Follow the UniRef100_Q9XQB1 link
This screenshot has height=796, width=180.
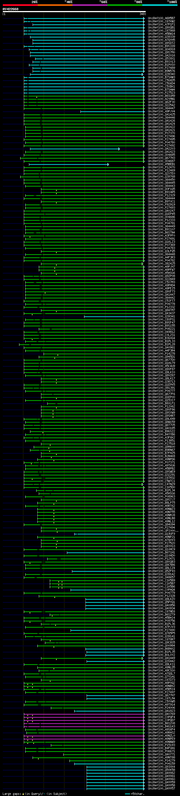(161, 27)
